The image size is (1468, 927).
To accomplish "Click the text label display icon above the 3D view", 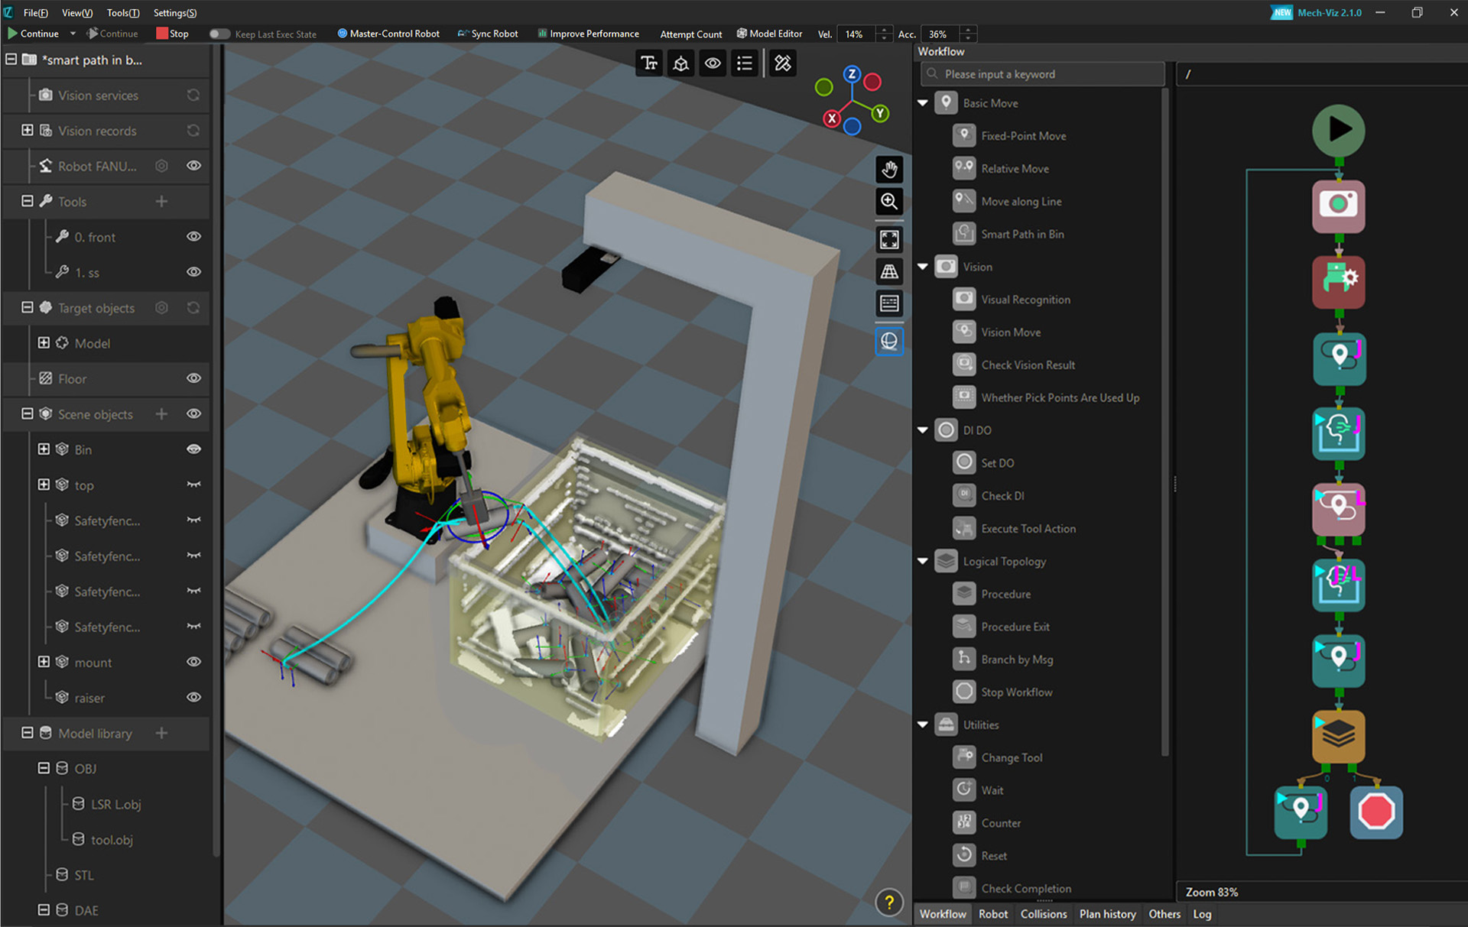I will click(649, 63).
